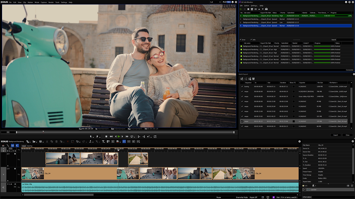Open the Time Remaining column dropdown arrow
This screenshot has width=355, height=199.
[x=328, y=13]
